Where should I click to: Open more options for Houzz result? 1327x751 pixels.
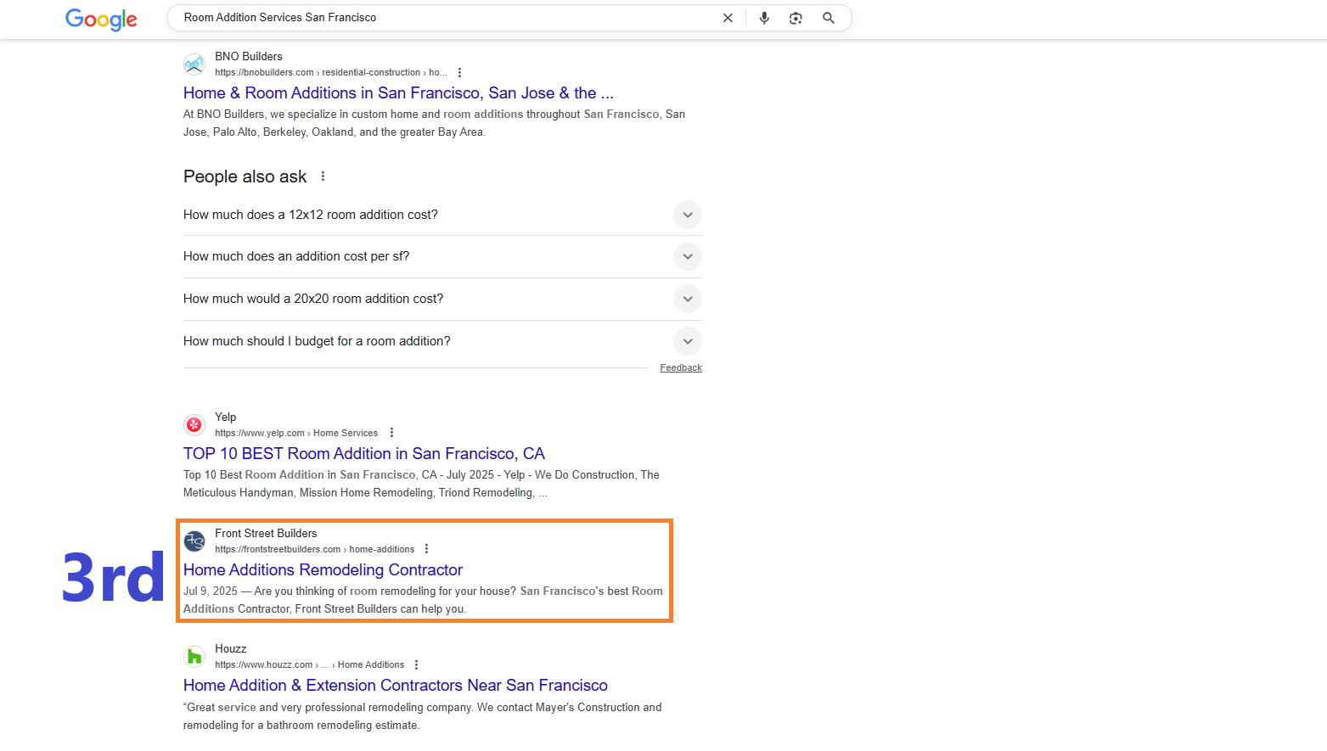tap(416, 665)
